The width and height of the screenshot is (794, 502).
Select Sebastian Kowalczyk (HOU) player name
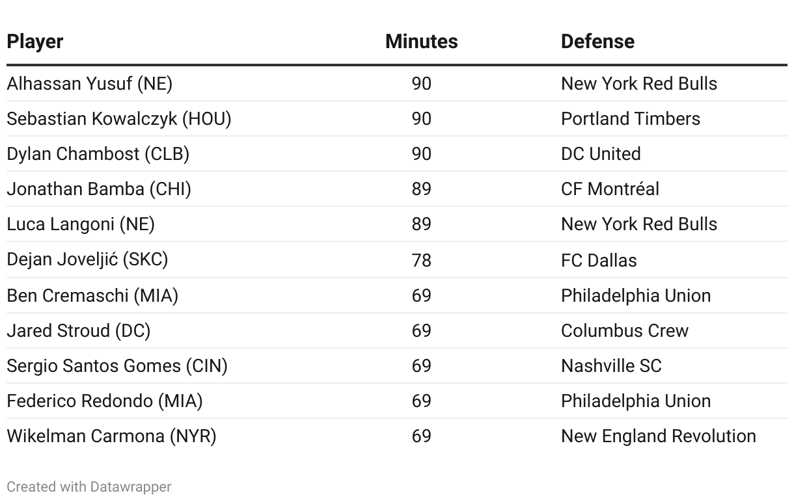(119, 119)
